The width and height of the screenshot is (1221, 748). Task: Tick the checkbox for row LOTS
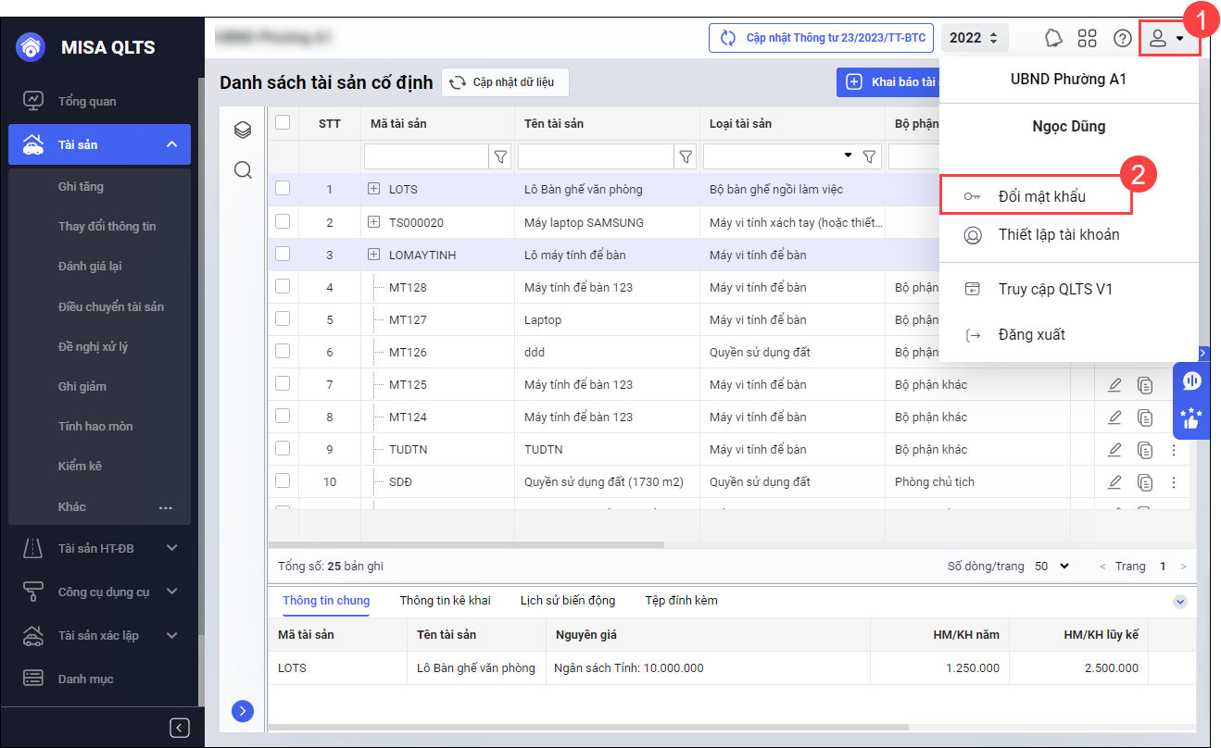(x=283, y=189)
